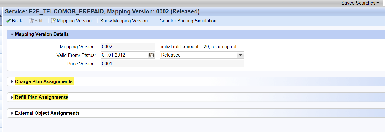The image size is (385, 132).
Task: Open the Valid From date picker icon
Action: (x=152, y=55)
